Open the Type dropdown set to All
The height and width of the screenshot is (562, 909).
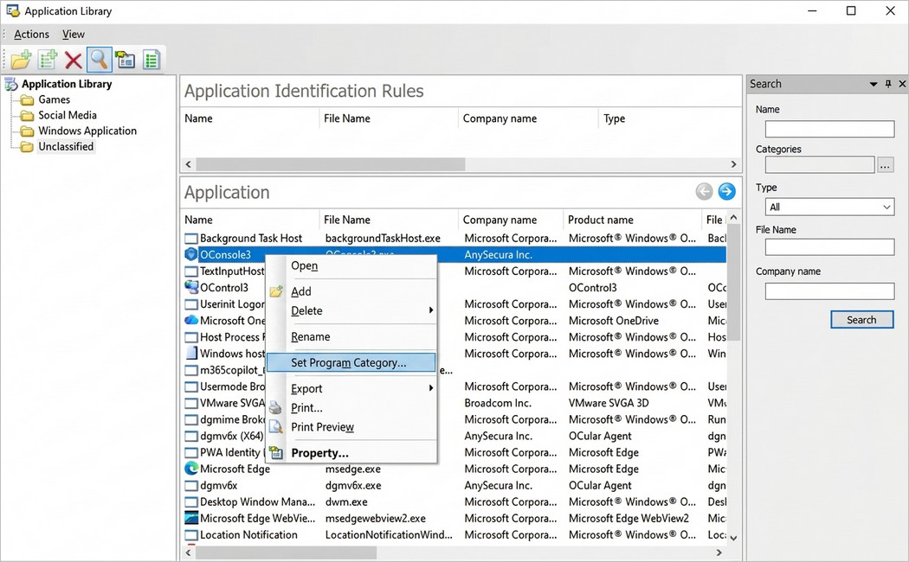(x=829, y=207)
